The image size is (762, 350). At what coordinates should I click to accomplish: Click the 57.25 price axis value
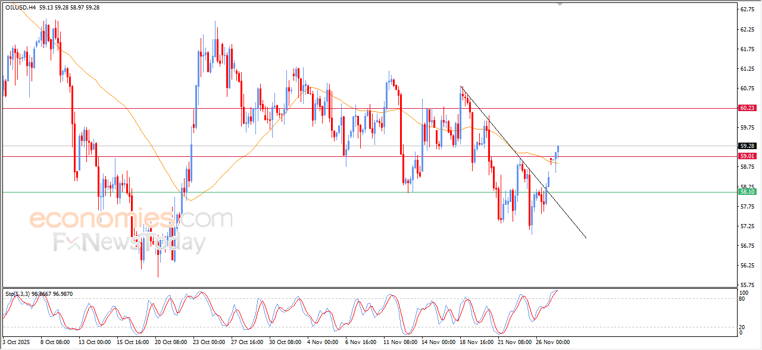748,226
